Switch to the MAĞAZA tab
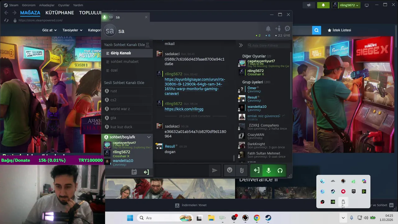 [30, 13]
